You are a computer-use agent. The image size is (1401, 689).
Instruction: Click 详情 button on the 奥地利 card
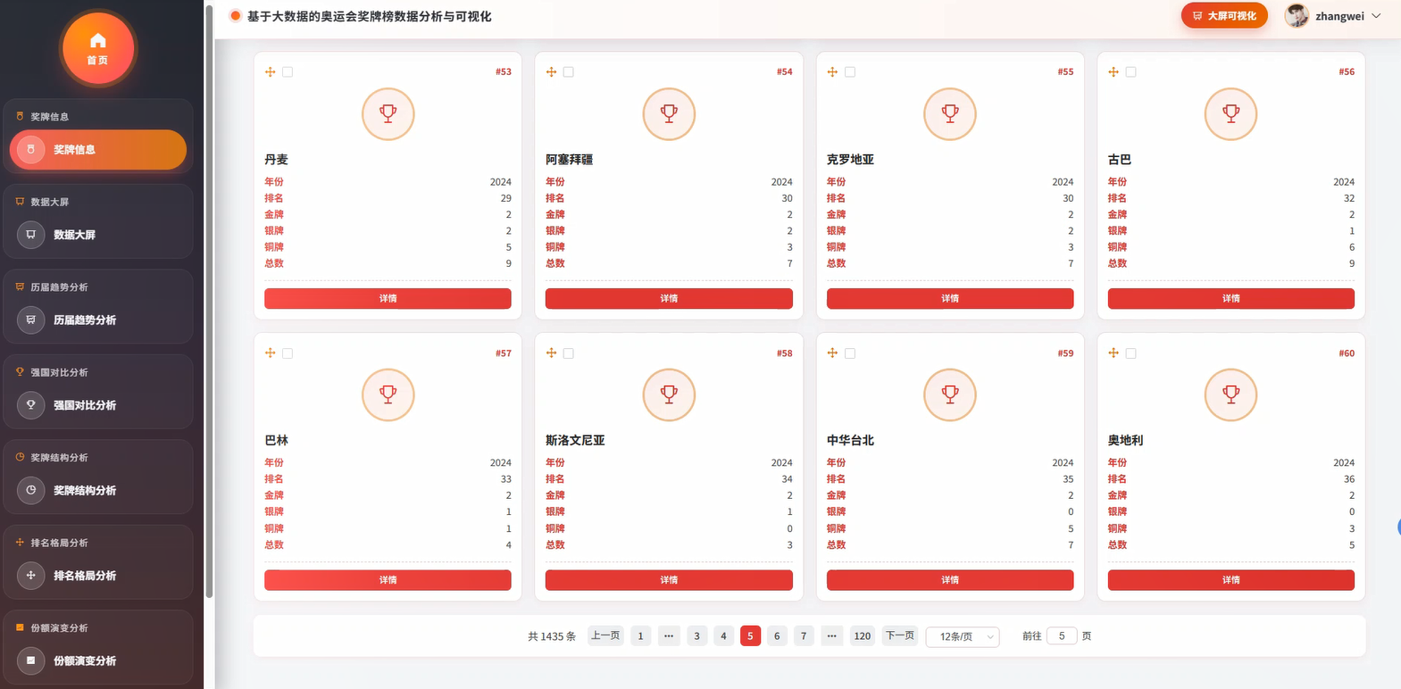point(1230,580)
